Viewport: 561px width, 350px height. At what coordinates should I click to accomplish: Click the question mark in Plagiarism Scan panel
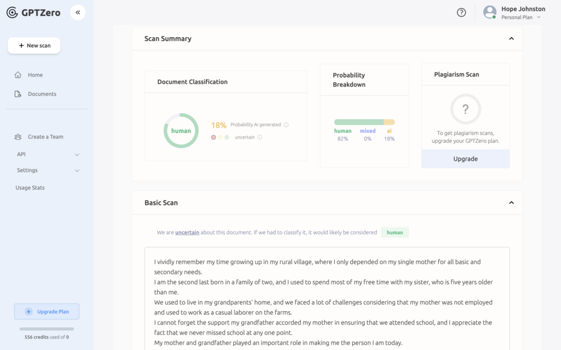pyautogui.click(x=465, y=110)
